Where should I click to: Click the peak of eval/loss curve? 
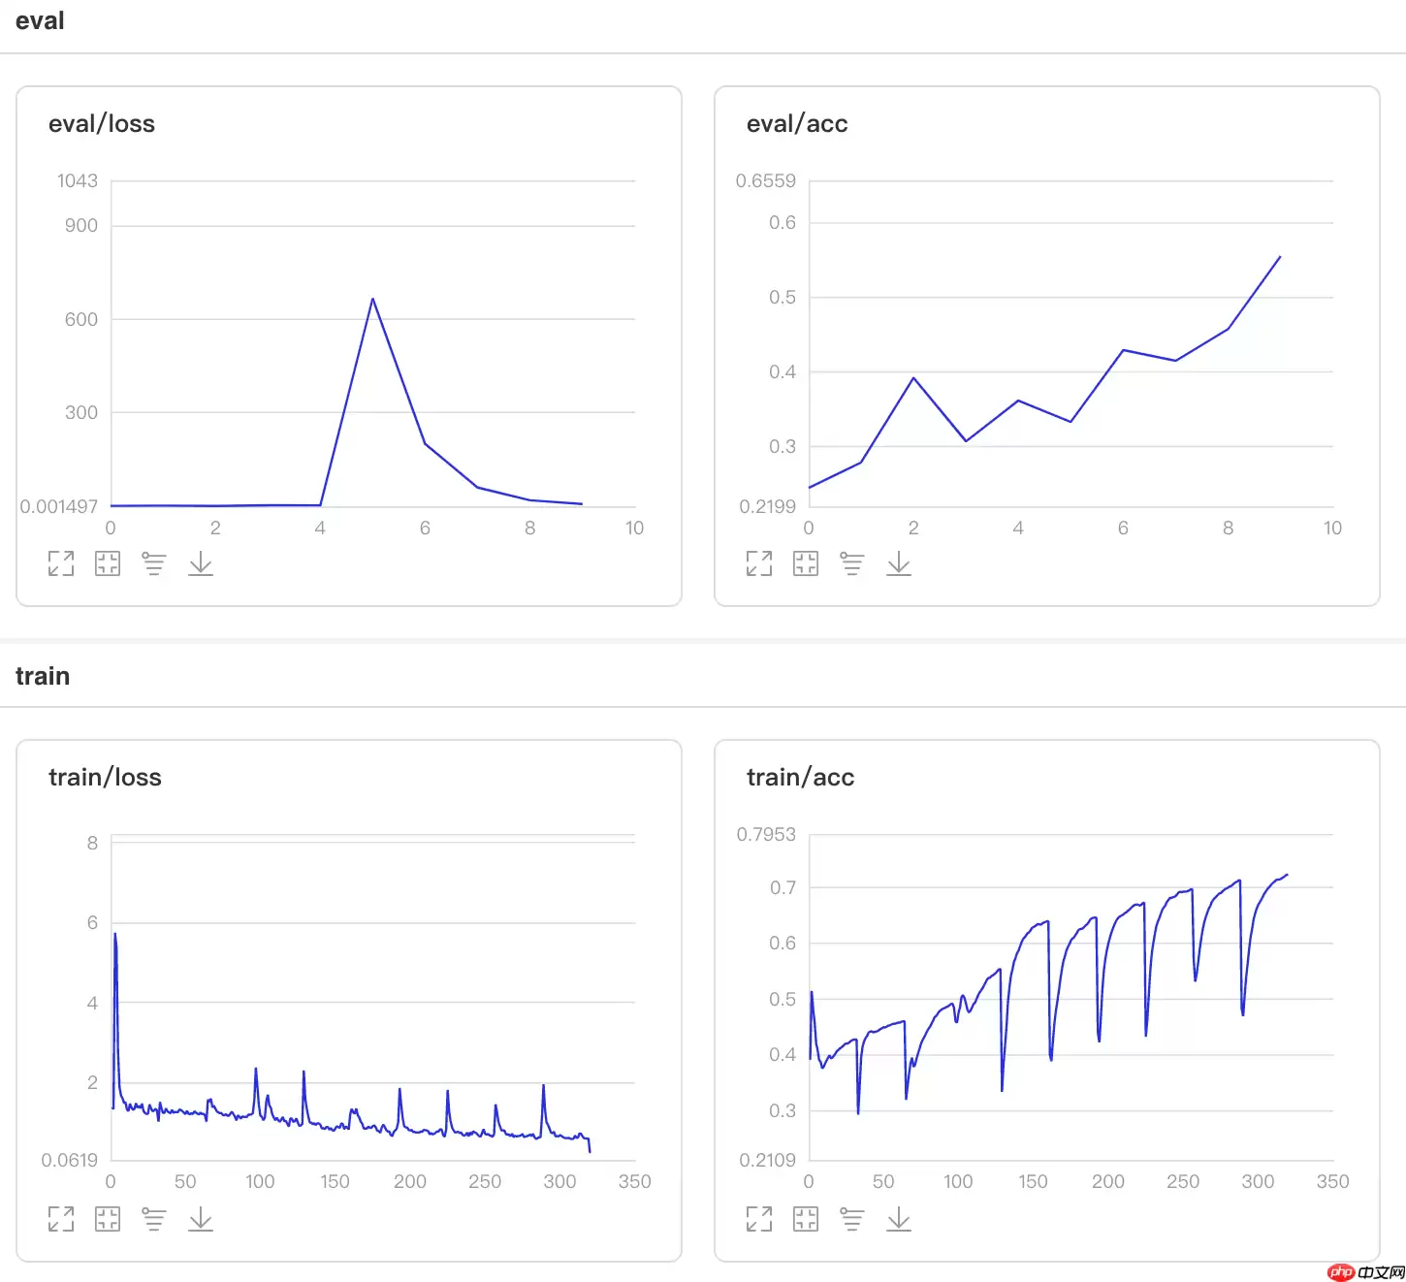click(372, 299)
